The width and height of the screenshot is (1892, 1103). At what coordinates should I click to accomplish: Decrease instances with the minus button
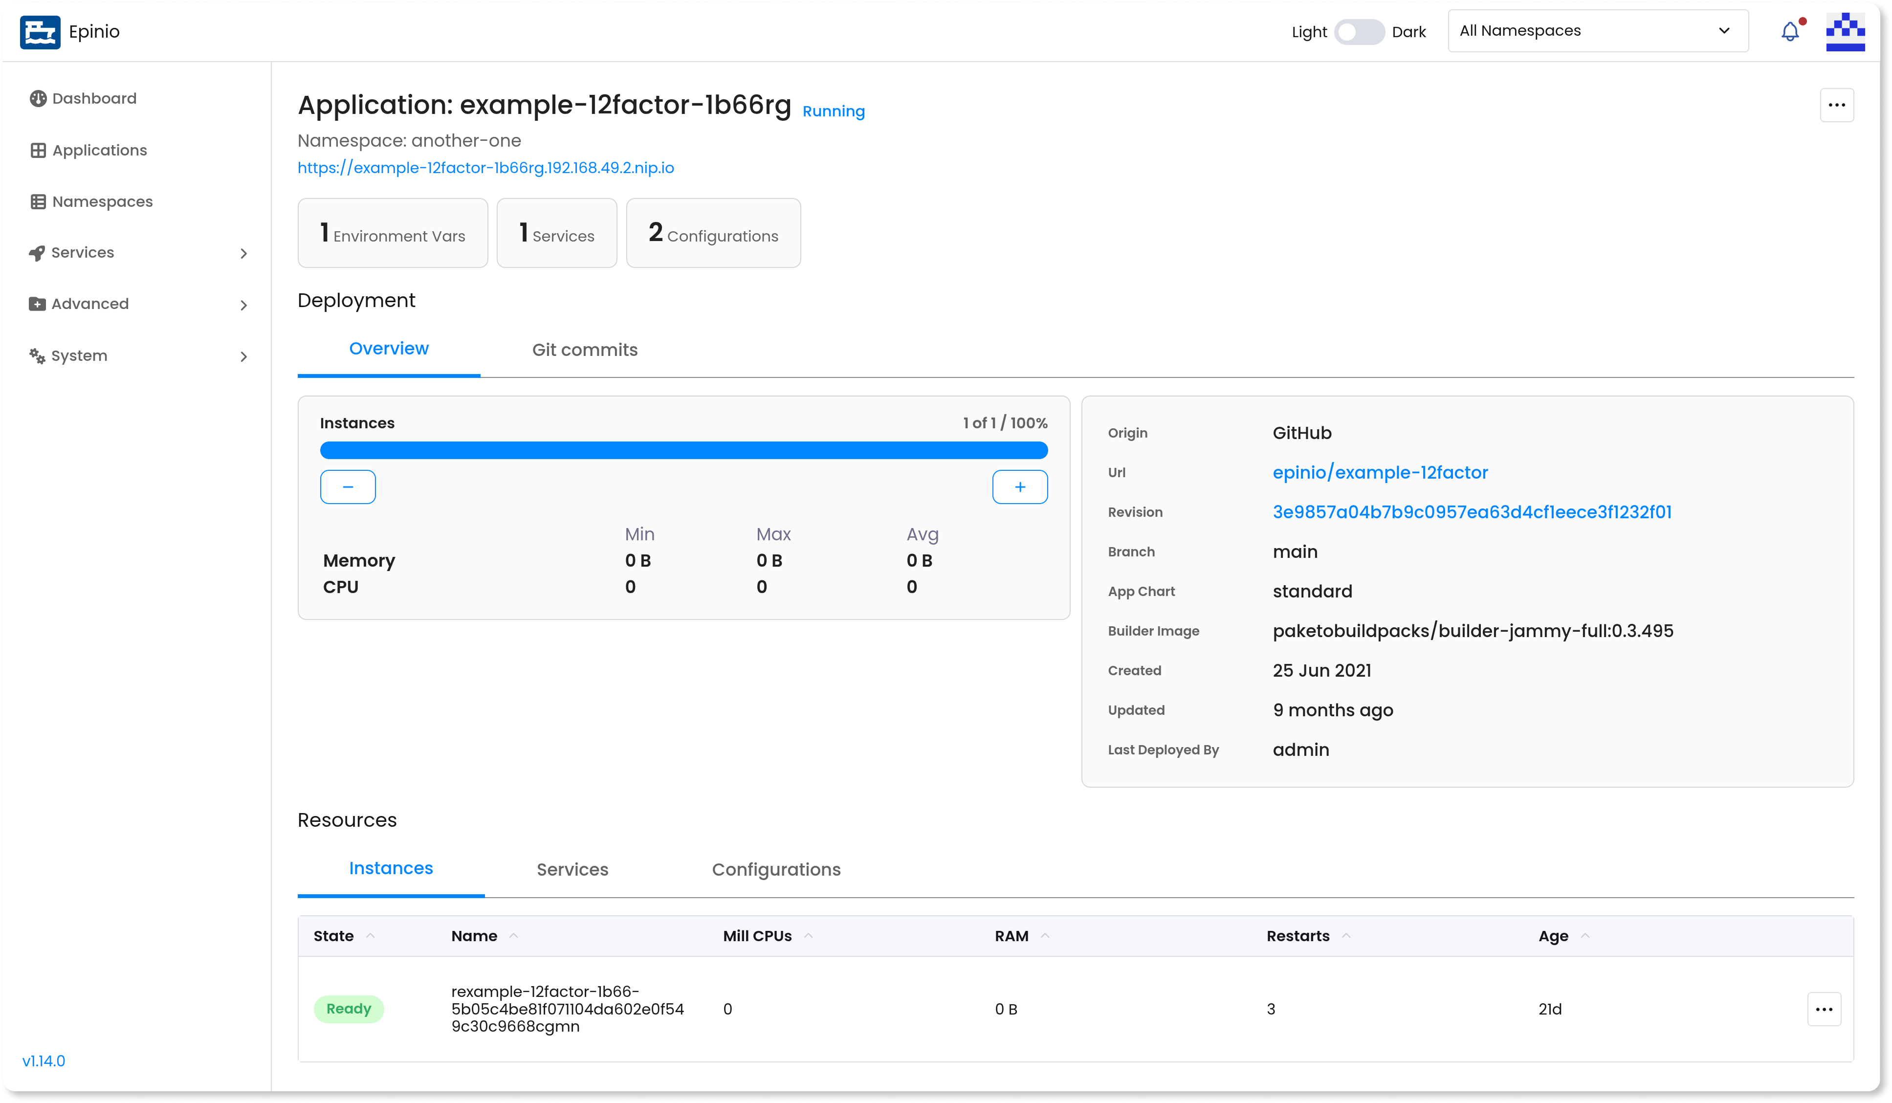(x=348, y=487)
